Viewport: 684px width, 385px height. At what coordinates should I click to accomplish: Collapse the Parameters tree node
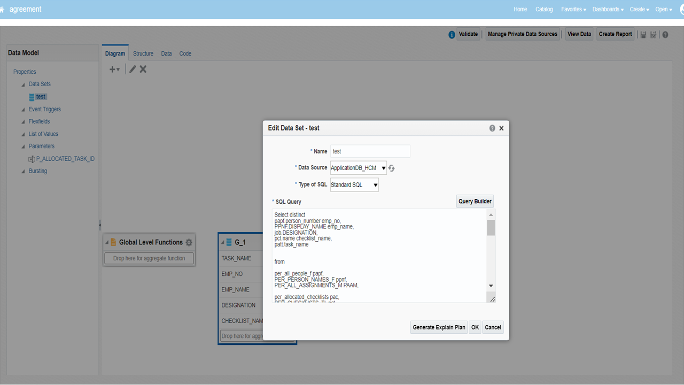point(23,147)
